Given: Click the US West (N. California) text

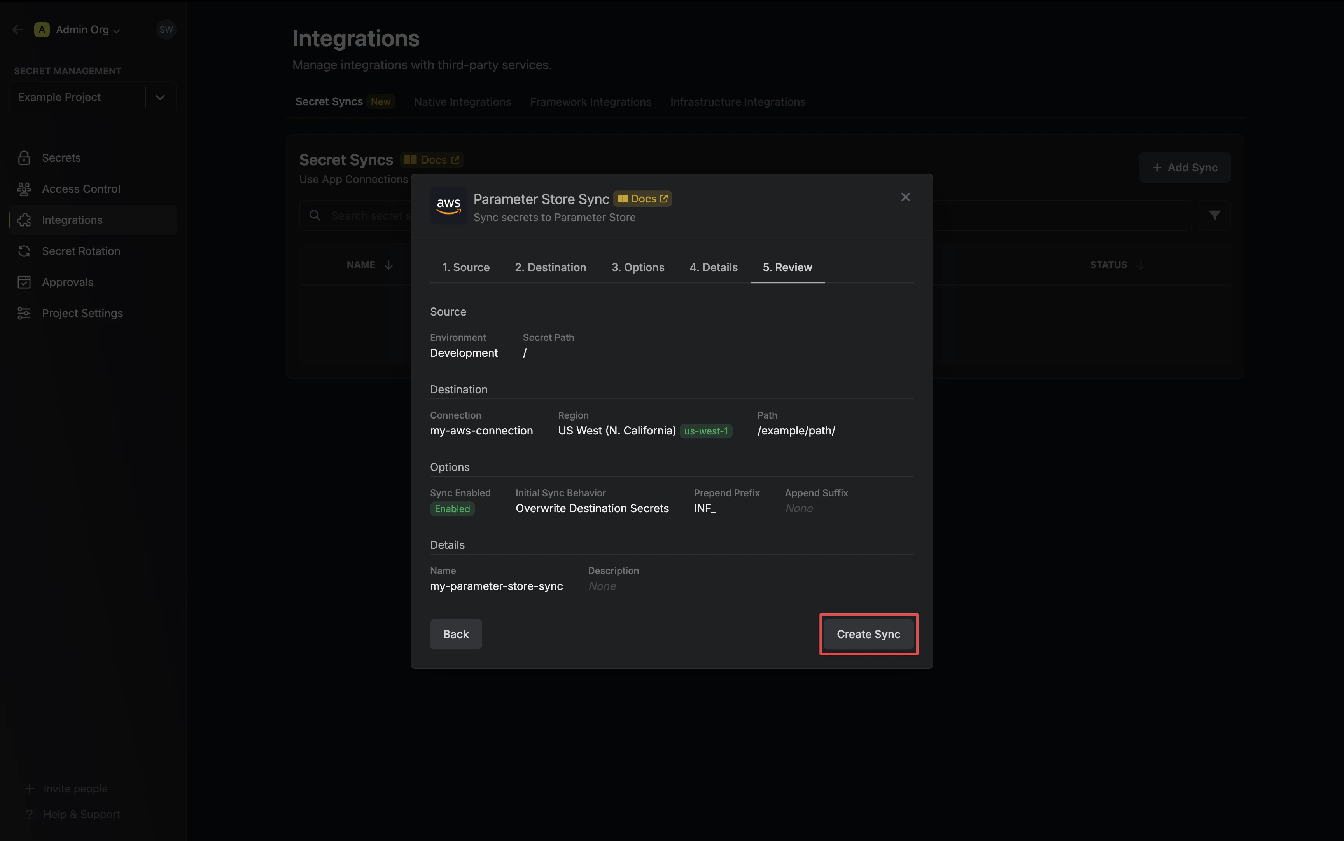Looking at the screenshot, I should tap(617, 431).
